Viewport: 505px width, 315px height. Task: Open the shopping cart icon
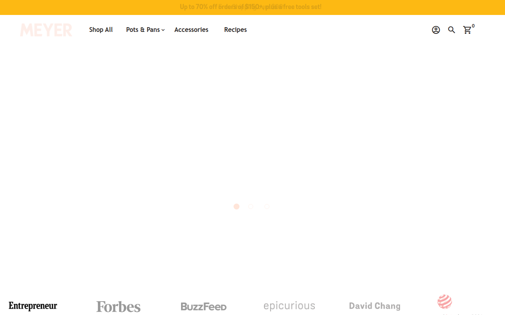tap(468, 30)
